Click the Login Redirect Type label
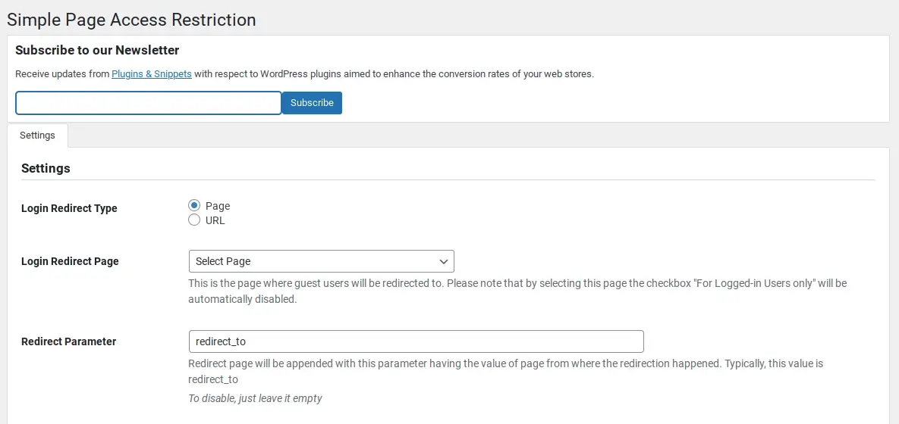This screenshot has height=424, width=899. click(x=69, y=208)
